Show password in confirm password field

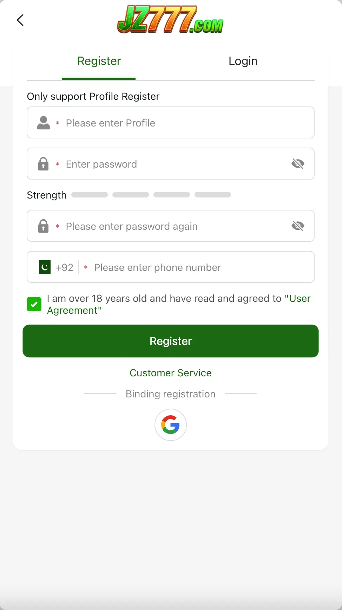pos(298,226)
